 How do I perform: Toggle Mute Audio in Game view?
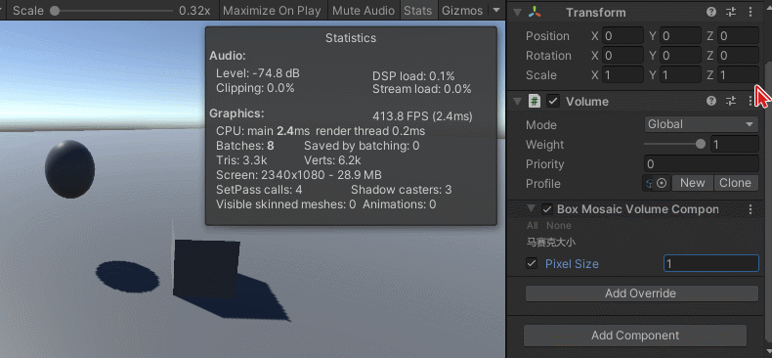tap(364, 11)
